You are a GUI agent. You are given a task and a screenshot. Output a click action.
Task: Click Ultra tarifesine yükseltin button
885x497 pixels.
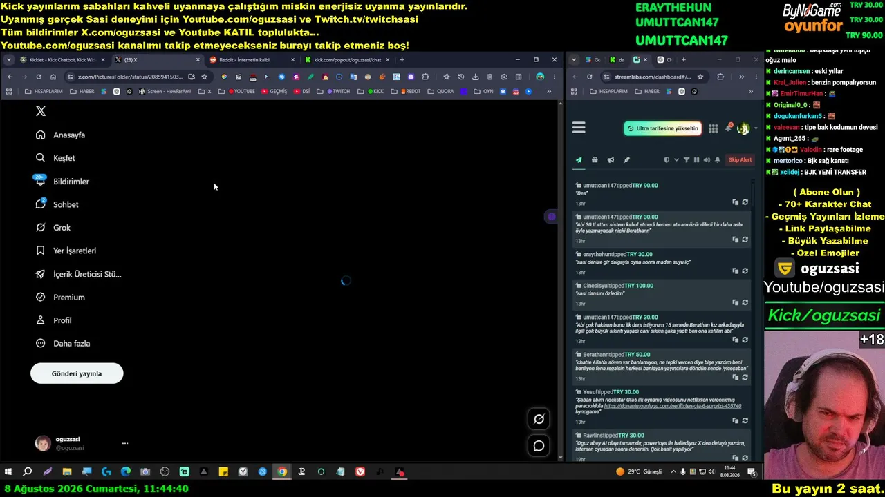click(662, 128)
